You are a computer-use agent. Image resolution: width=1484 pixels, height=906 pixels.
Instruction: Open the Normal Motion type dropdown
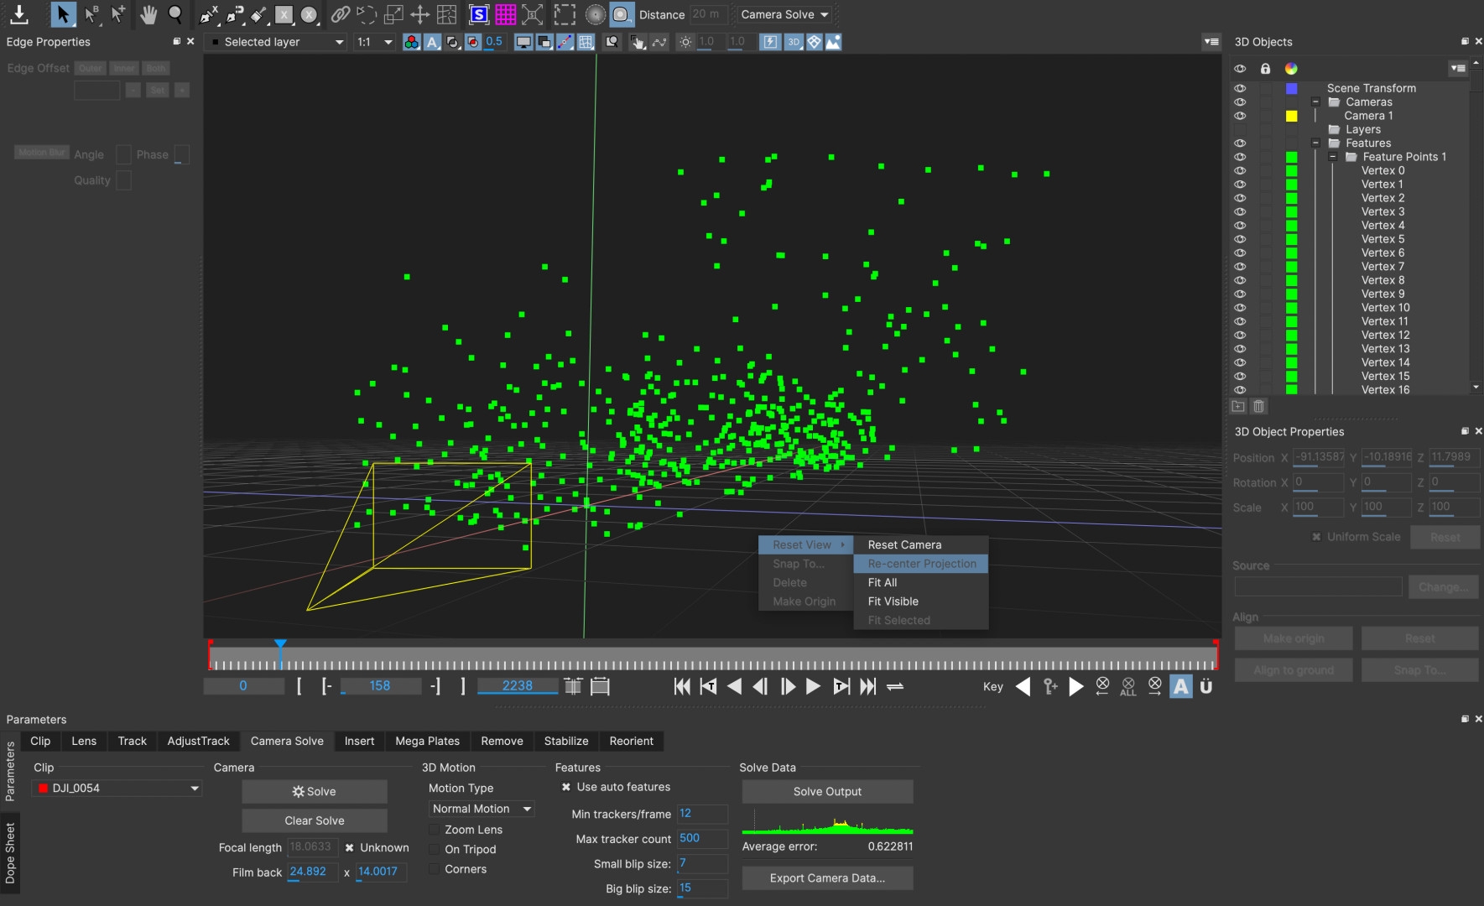click(x=482, y=809)
